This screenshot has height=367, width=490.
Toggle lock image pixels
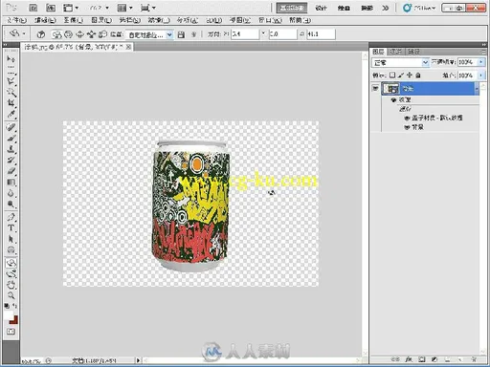(x=401, y=76)
